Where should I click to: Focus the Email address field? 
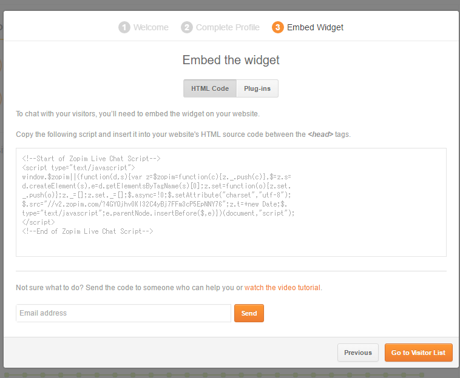tap(123, 313)
